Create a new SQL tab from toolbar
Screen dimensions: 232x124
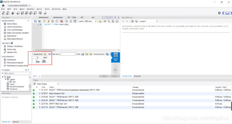coord(4,13)
